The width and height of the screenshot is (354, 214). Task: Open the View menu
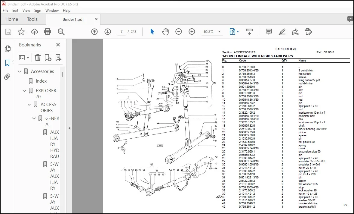click(x=26, y=11)
